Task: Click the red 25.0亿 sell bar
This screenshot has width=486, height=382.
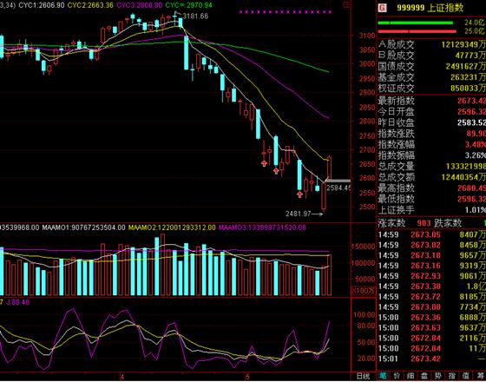Action: pos(417,31)
